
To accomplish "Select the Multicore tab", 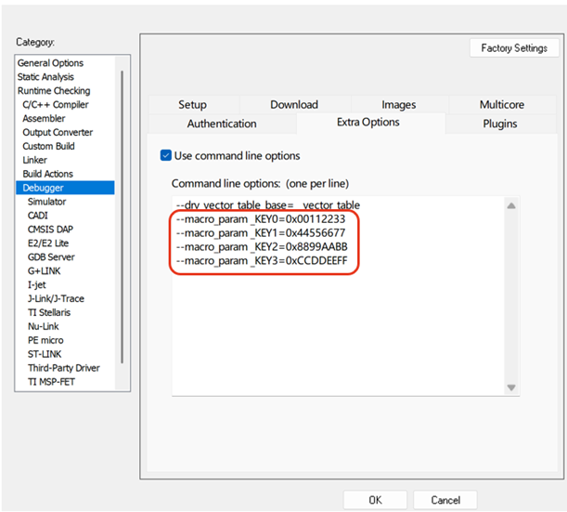I will (x=502, y=105).
